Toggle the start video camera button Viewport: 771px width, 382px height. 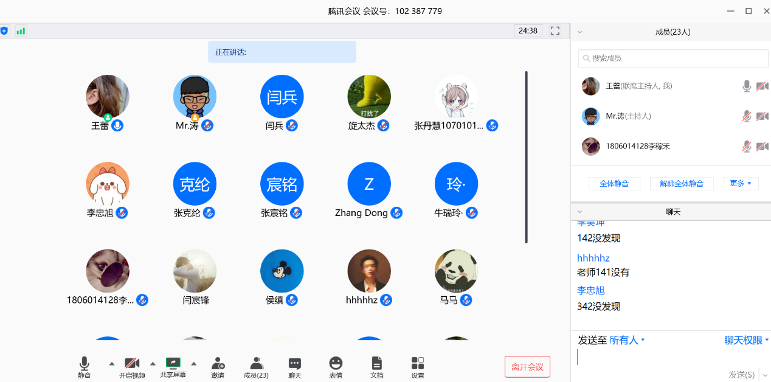click(x=132, y=364)
